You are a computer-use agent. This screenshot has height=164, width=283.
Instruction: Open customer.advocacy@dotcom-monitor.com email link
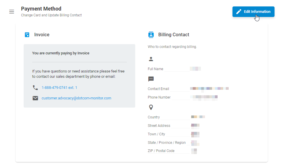click(76, 98)
